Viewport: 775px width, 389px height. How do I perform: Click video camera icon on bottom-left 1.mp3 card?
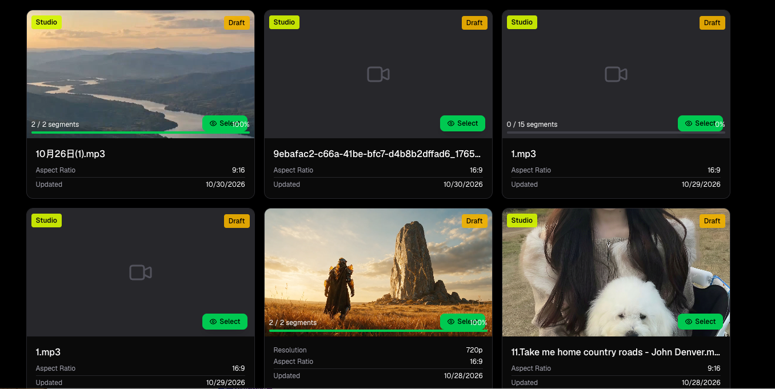141,272
